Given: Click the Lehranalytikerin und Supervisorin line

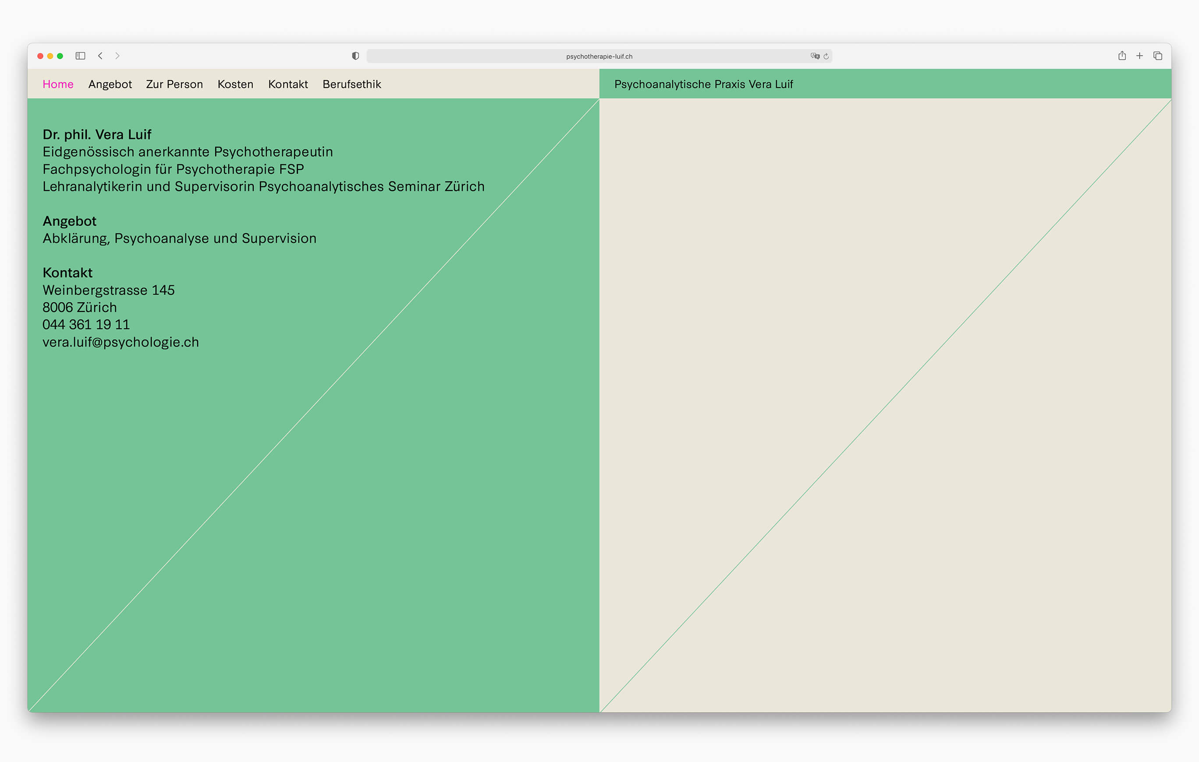Looking at the screenshot, I should pyautogui.click(x=263, y=187).
